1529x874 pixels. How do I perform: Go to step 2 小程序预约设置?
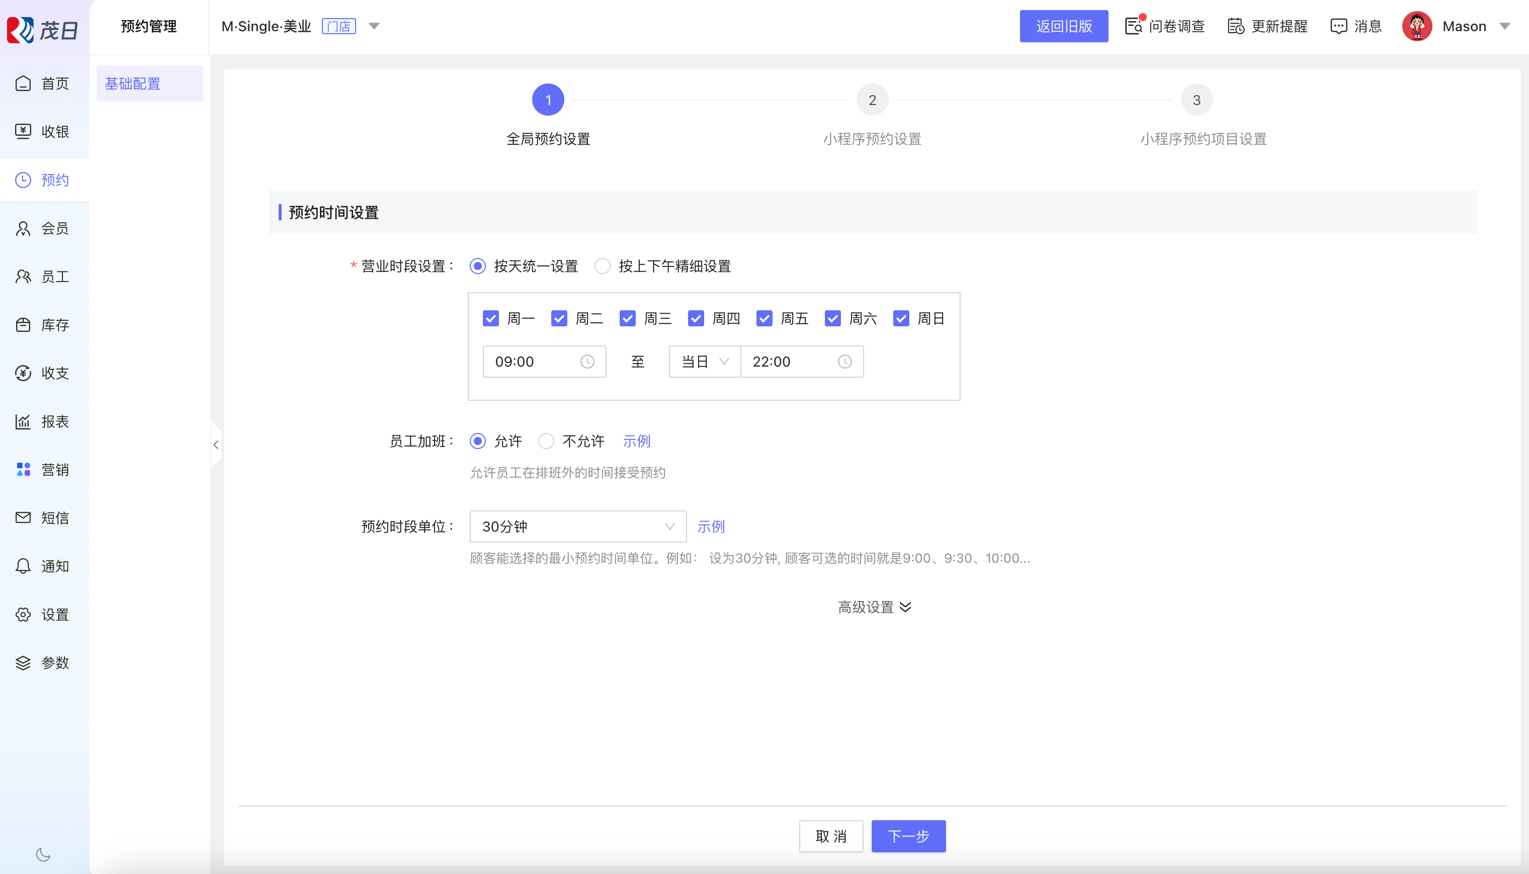(872, 100)
